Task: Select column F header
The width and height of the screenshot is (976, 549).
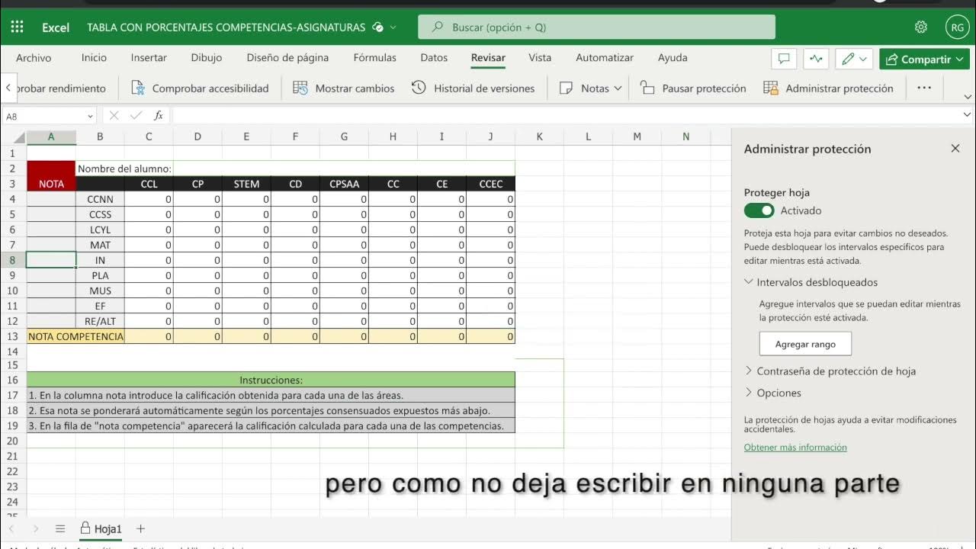Action: pos(295,137)
